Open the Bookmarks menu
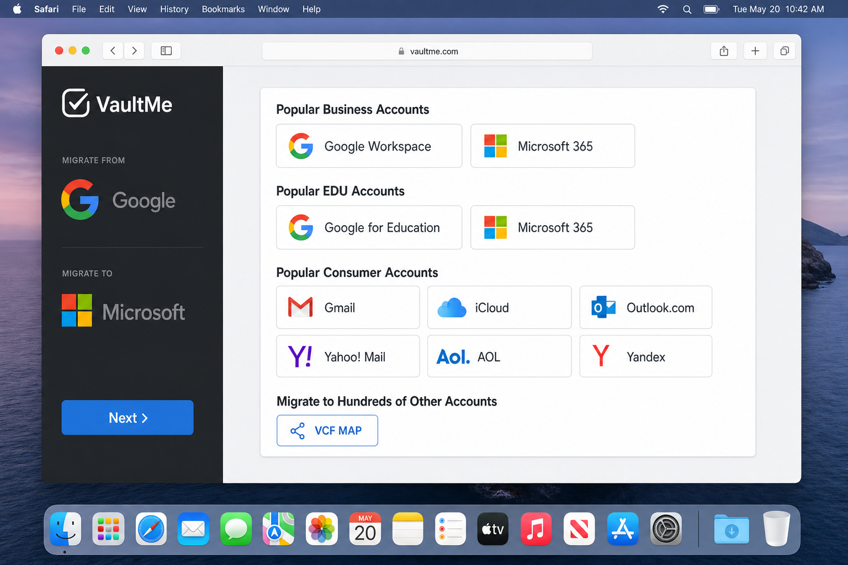 pos(223,9)
